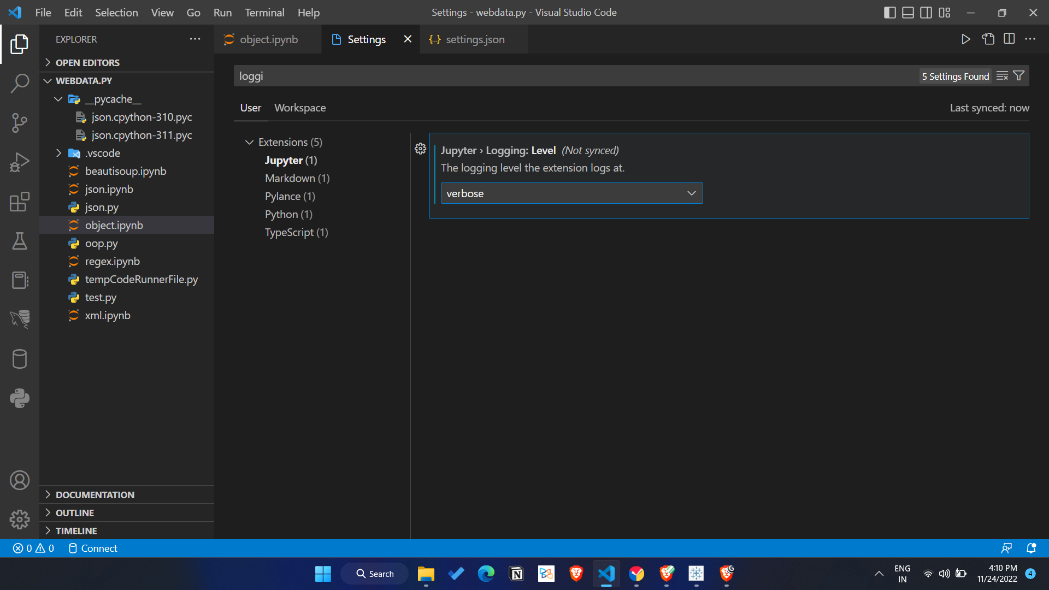Switch to the settings.json tab
The height and width of the screenshot is (590, 1049).
[473, 39]
